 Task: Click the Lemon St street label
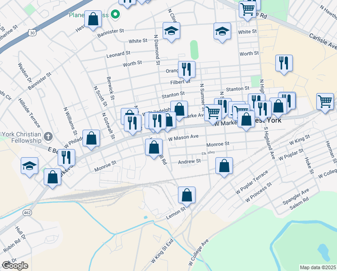(176, 213)
